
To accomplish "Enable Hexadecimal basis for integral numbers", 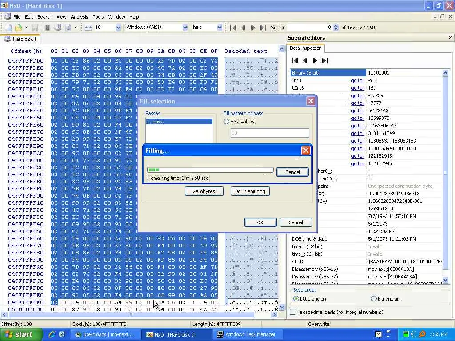I will (x=293, y=312).
